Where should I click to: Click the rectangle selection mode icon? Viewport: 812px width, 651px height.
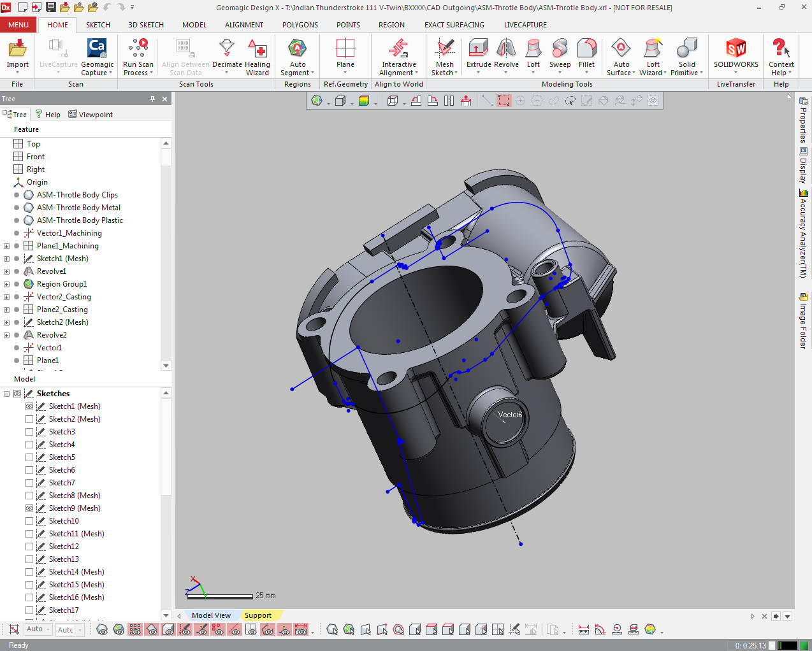point(504,101)
